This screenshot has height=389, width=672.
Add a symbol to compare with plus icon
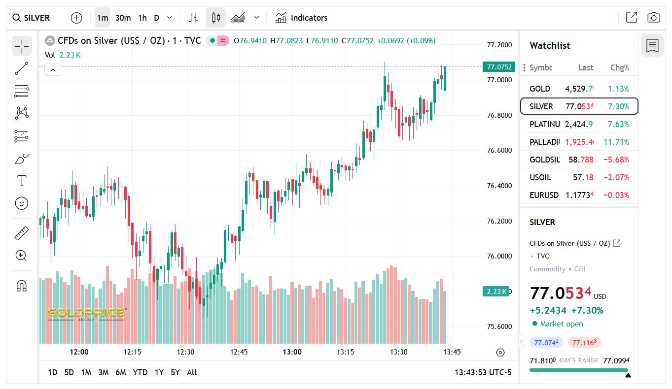[x=76, y=18]
